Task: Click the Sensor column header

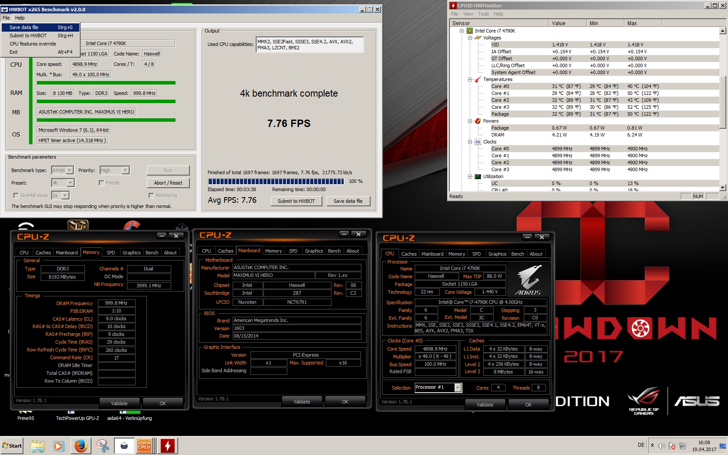Action: [499, 23]
